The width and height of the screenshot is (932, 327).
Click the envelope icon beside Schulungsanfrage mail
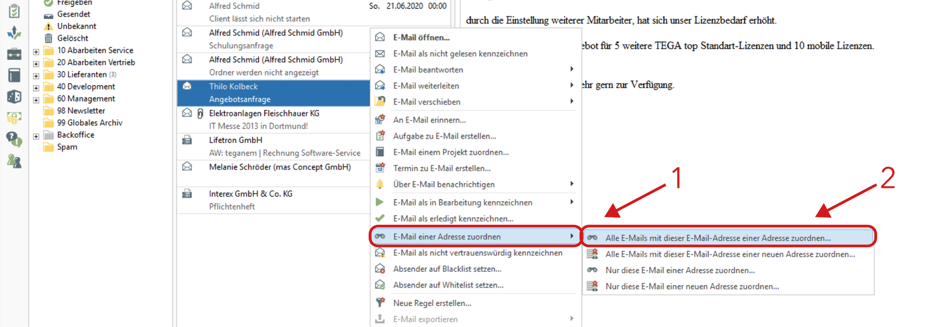pyautogui.click(x=187, y=32)
